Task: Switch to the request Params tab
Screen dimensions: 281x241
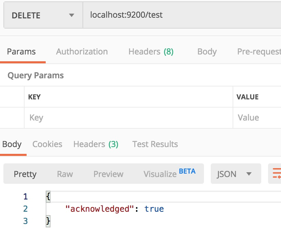Action: [x=21, y=52]
